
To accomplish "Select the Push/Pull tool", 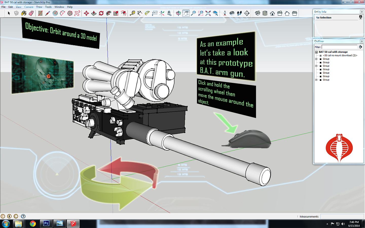I will click(93, 13).
